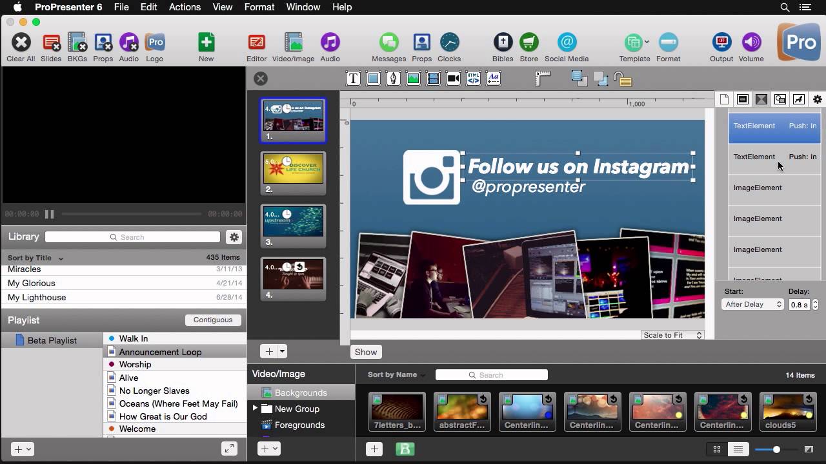Open the Start After Delay dropdown
This screenshot has width=826, height=464.
tap(752, 304)
